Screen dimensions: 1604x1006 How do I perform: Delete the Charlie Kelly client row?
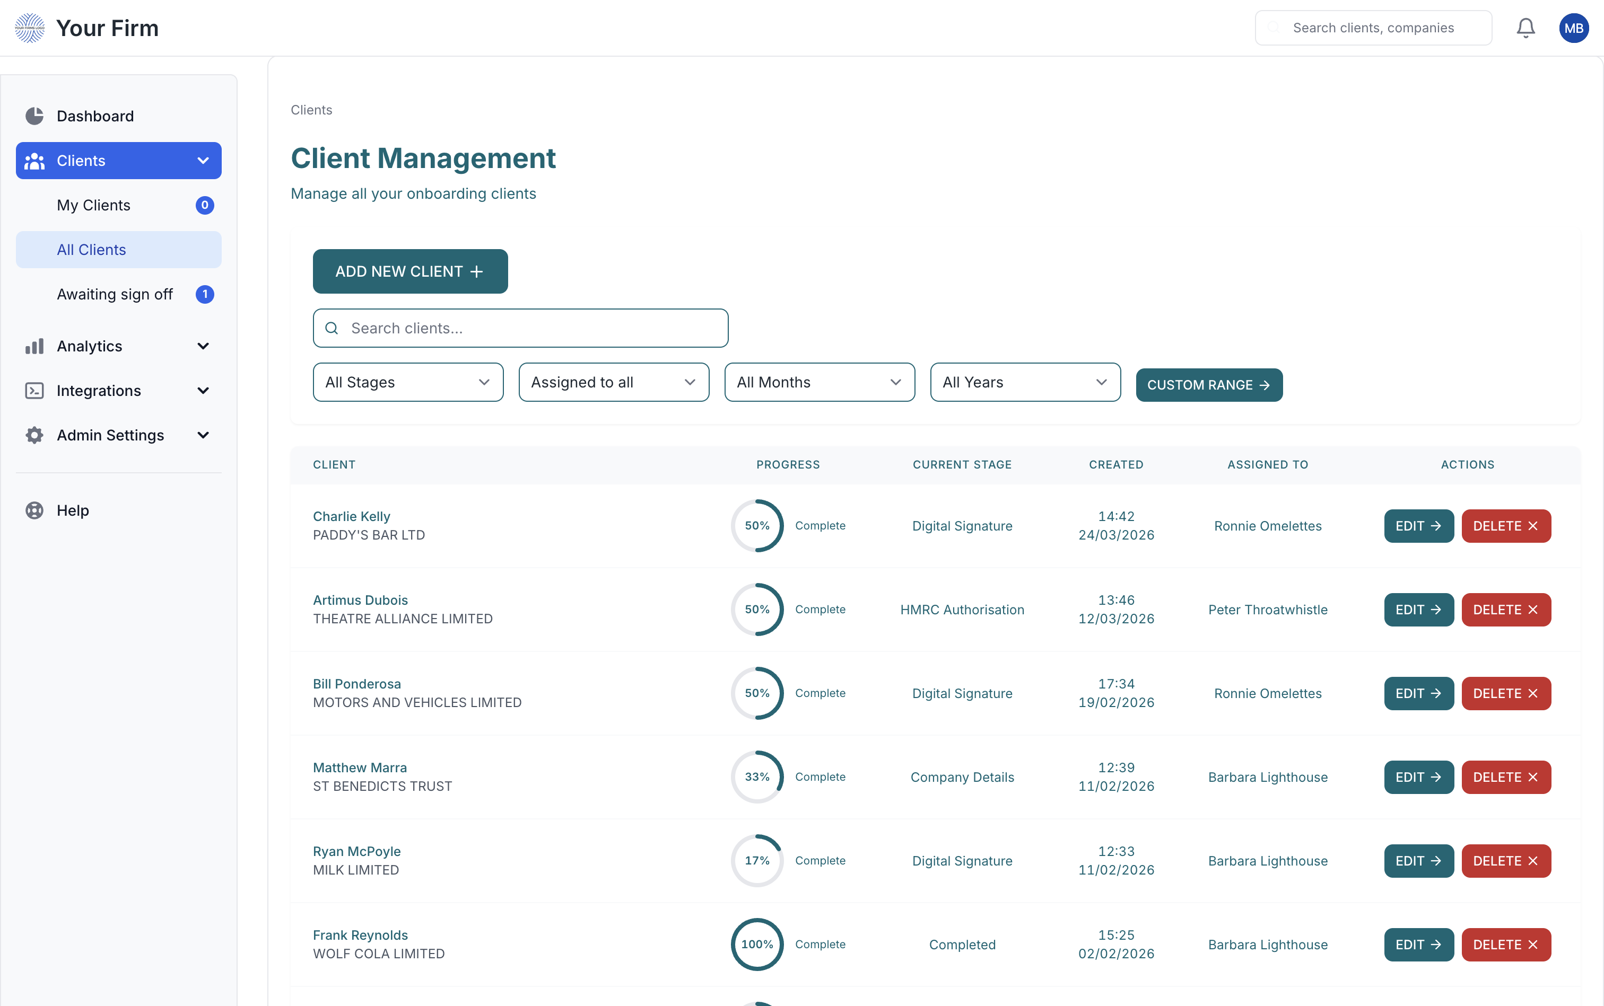[x=1505, y=526]
